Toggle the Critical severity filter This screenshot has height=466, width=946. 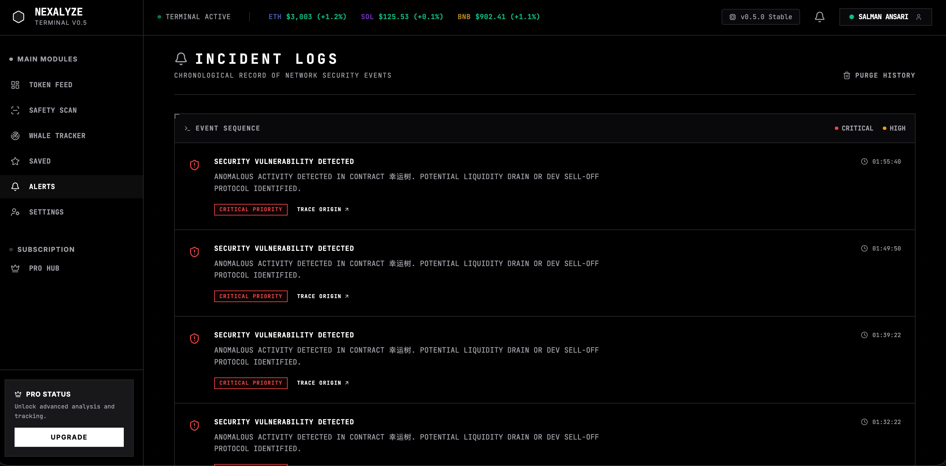854,128
